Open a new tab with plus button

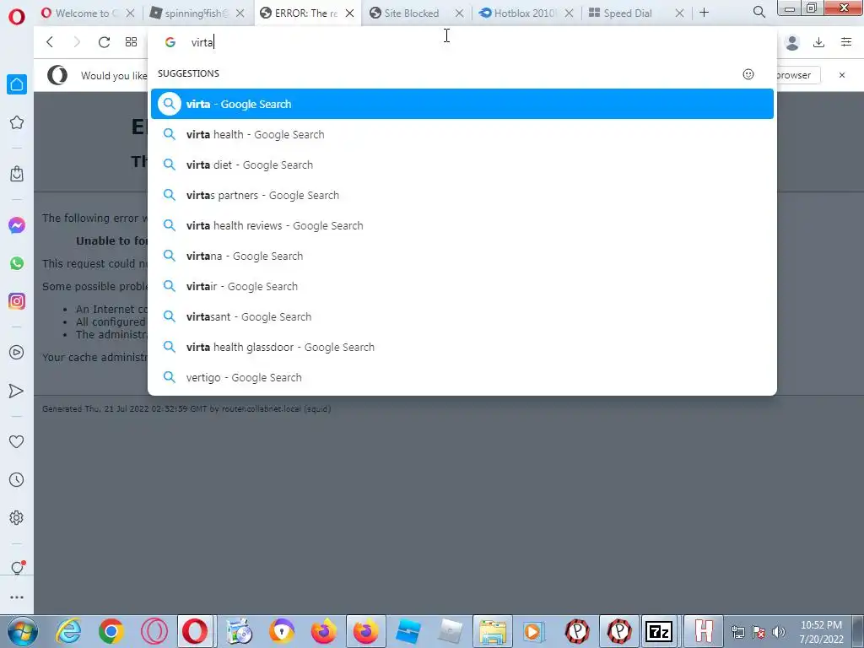click(x=705, y=12)
